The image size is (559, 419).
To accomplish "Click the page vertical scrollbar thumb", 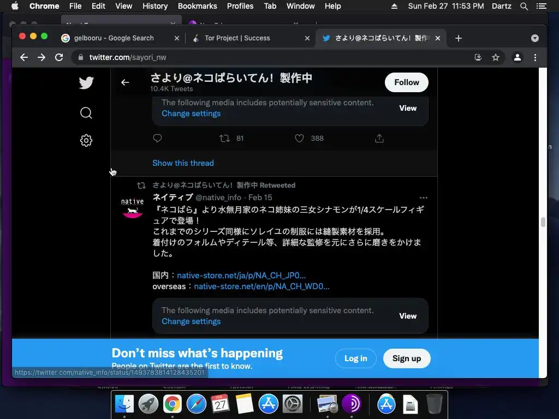I will tap(543, 222).
